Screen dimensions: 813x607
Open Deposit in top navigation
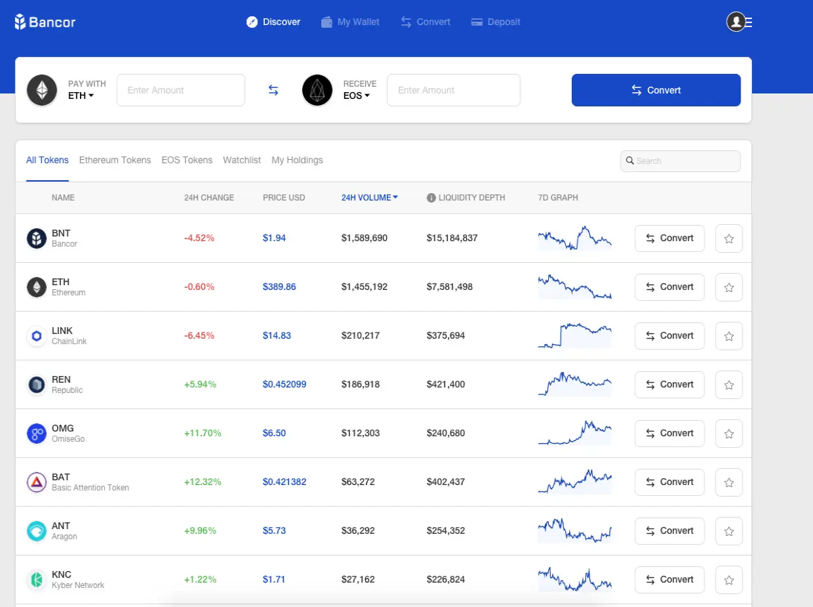point(496,22)
